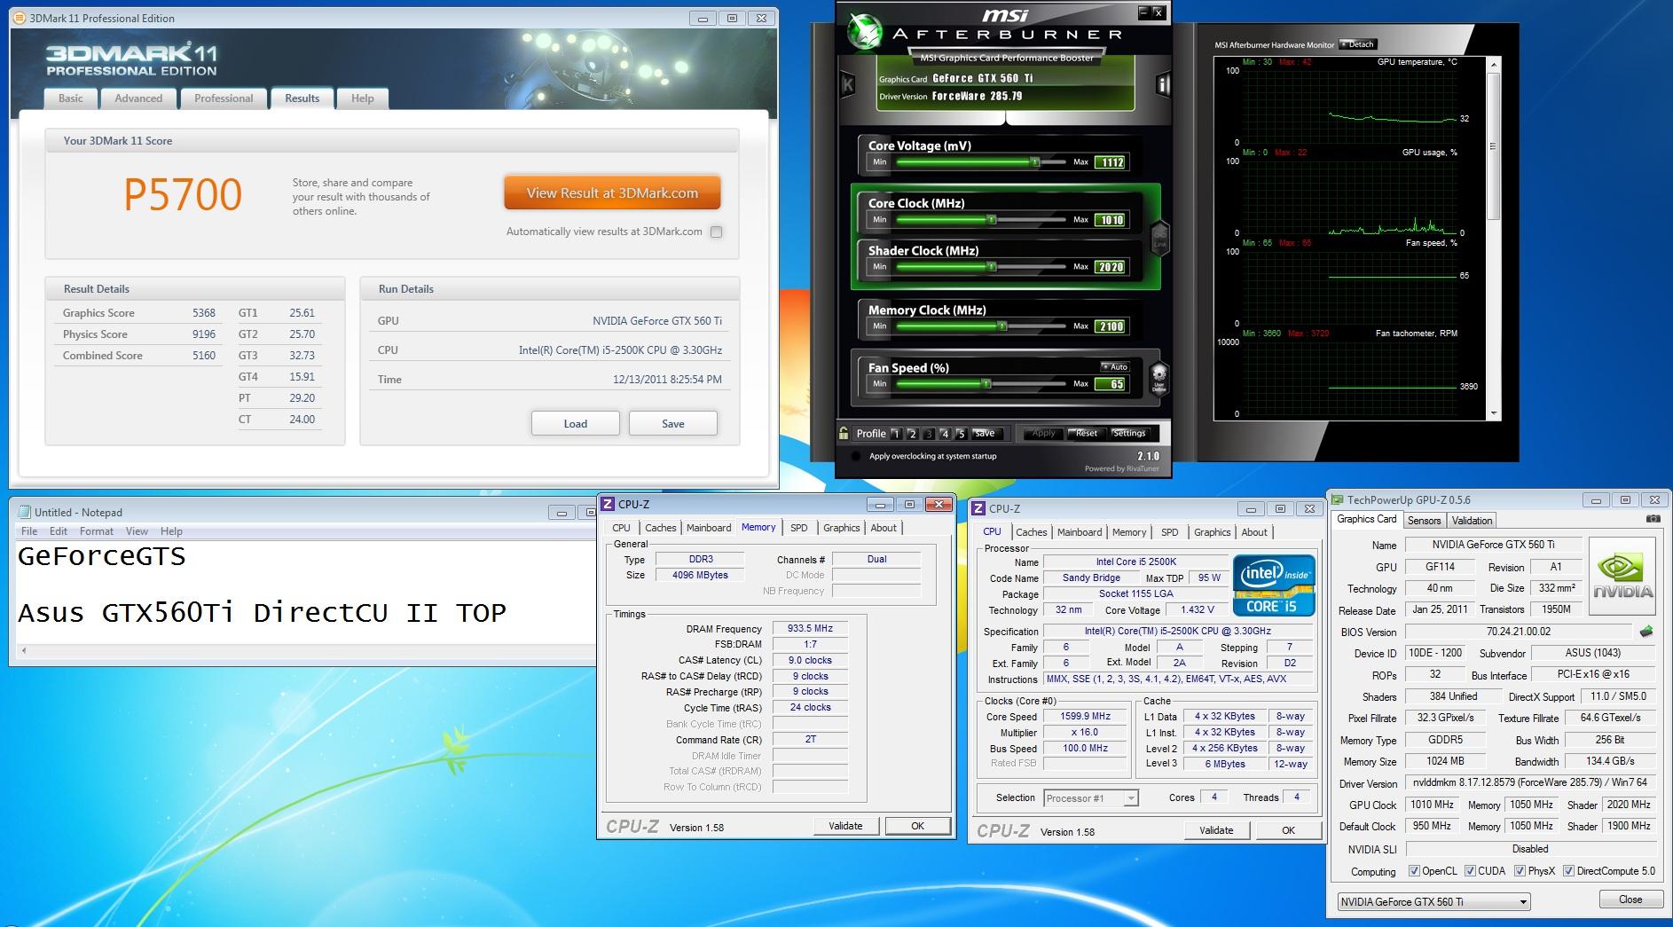Image resolution: width=1673 pixels, height=927 pixels.
Task: Click GPU-Z BIOS save chip icon
Action: point(1646,632)
